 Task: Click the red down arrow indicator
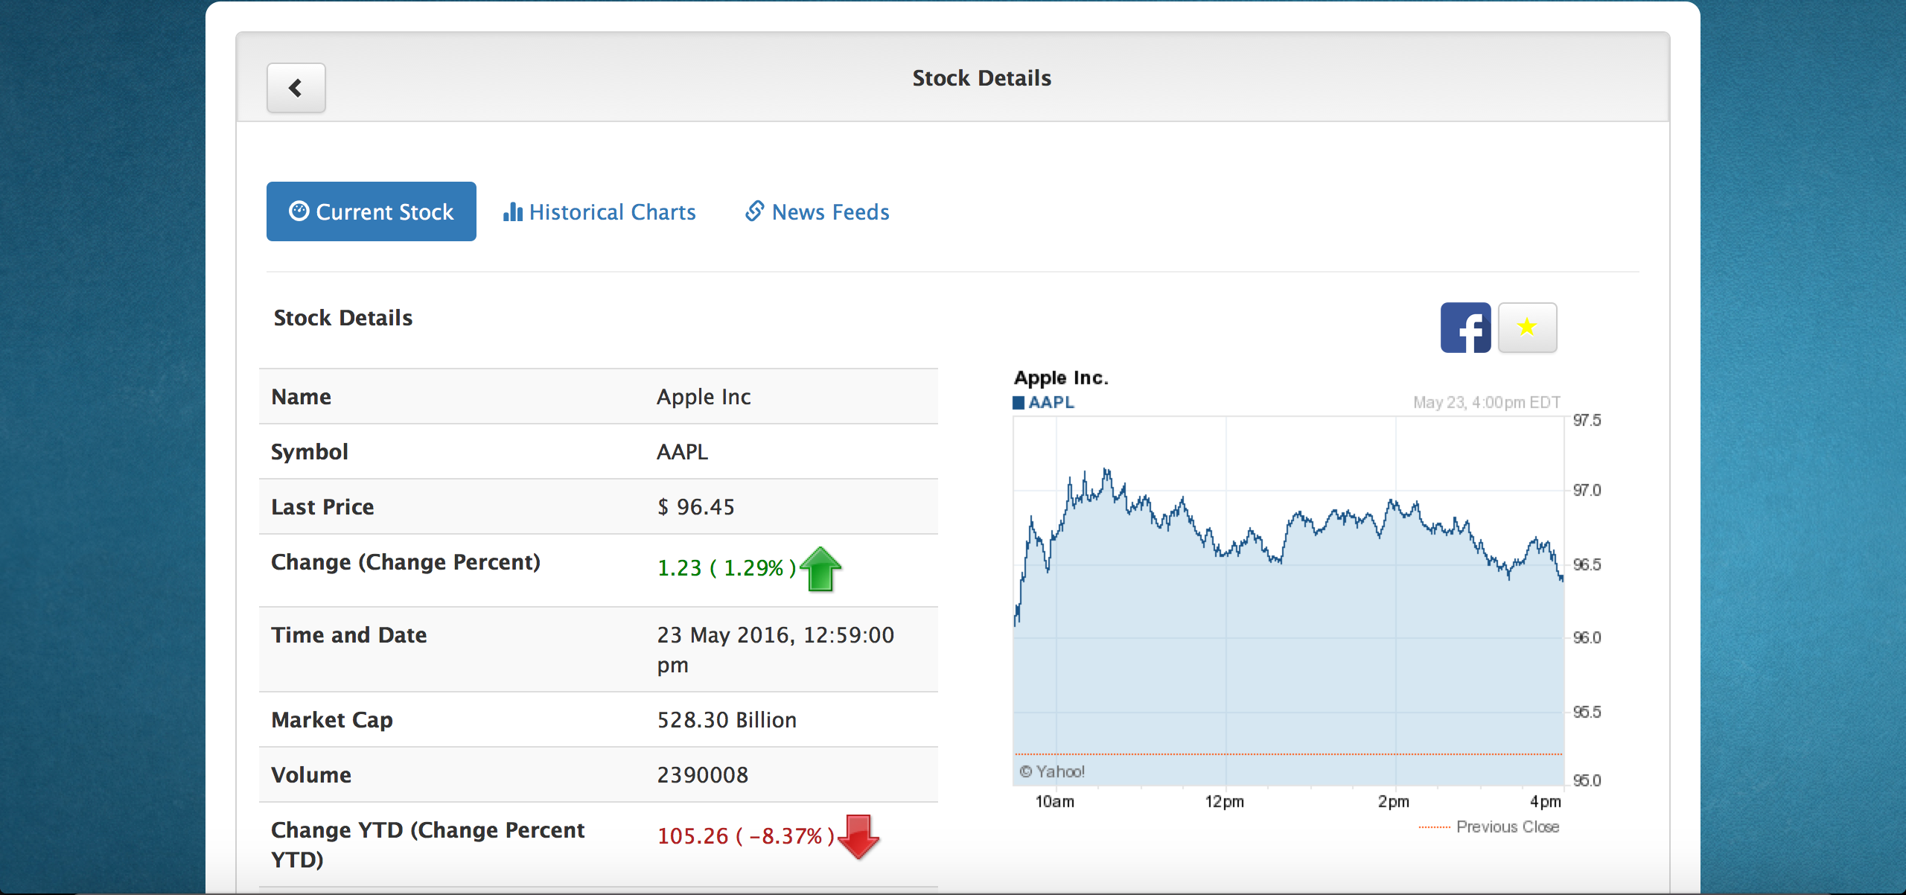(858, 837)
